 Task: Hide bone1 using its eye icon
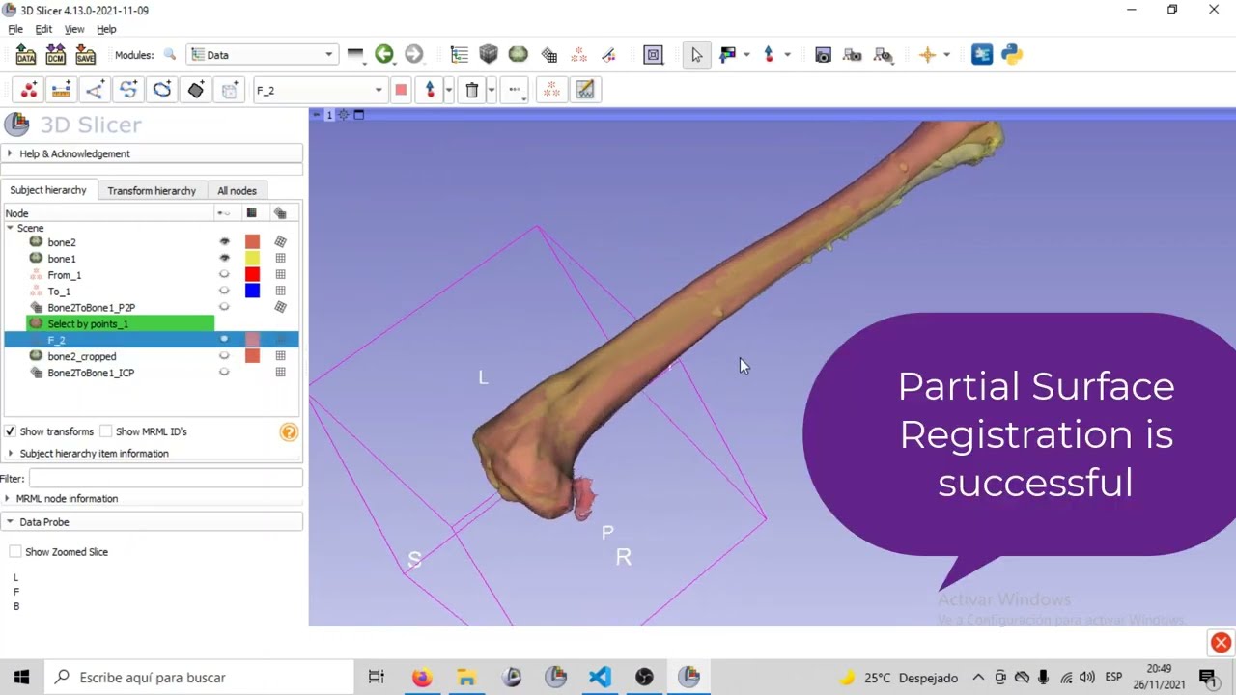(x=224, y=259)
